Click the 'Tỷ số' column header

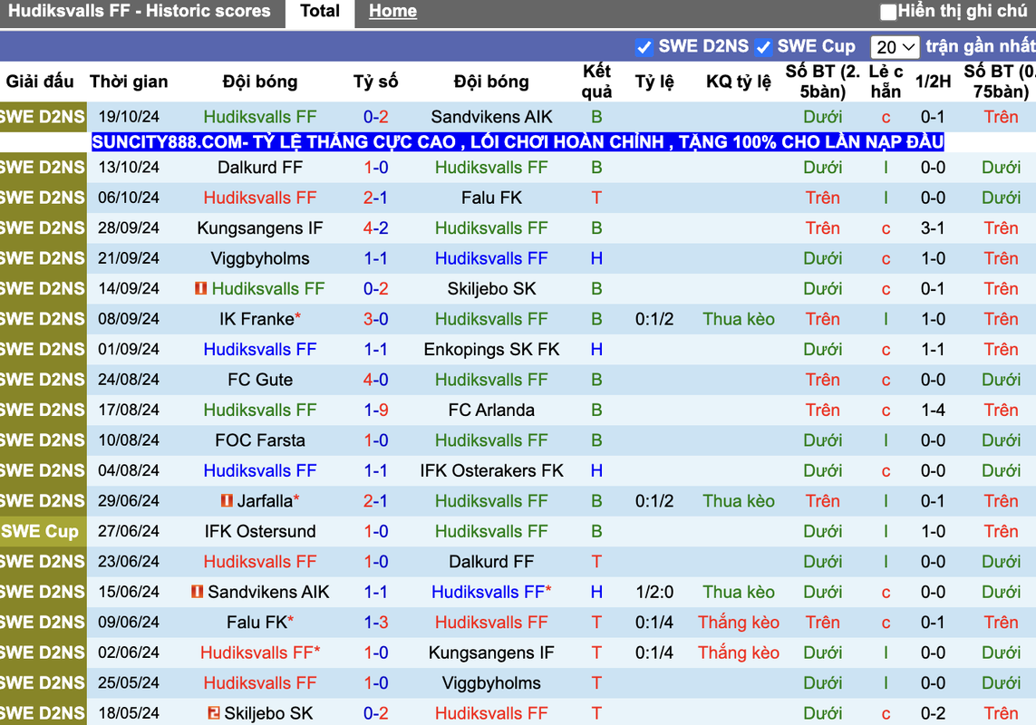376,82
